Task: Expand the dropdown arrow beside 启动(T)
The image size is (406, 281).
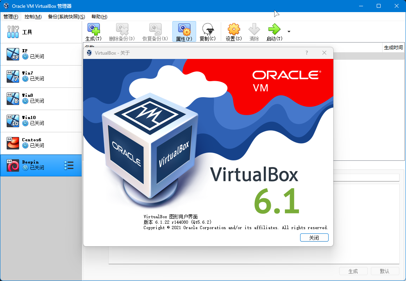Action: click(289, 32)
